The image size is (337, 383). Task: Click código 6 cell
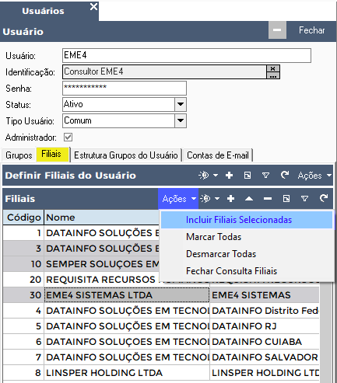point(23,342)
